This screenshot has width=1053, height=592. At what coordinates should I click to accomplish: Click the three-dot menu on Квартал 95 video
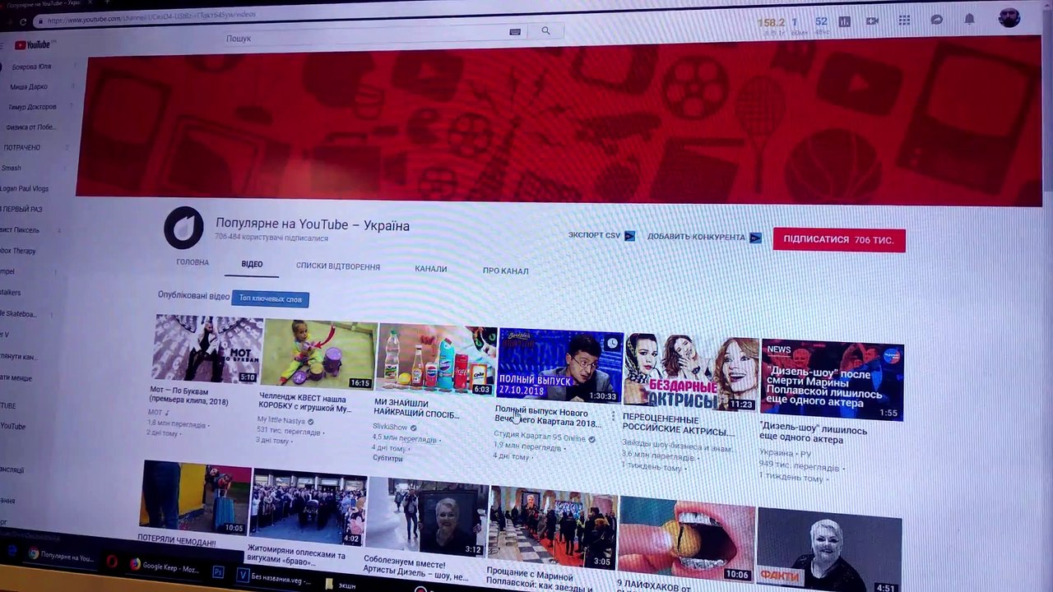click(x=613, y=417)
